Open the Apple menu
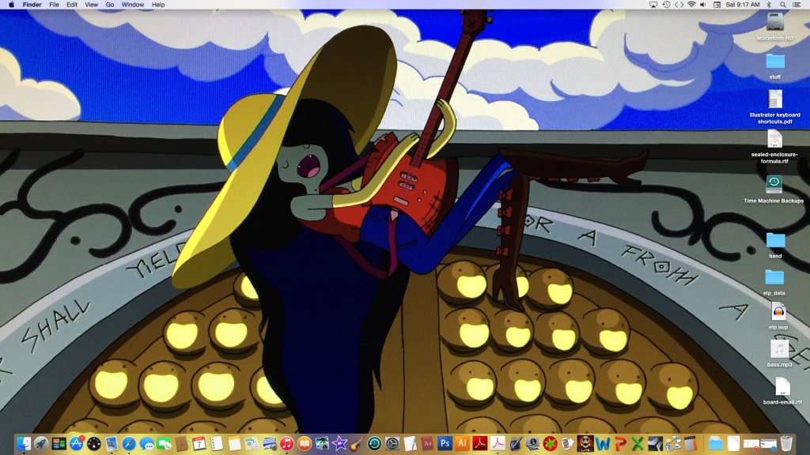 coord(11,5)
